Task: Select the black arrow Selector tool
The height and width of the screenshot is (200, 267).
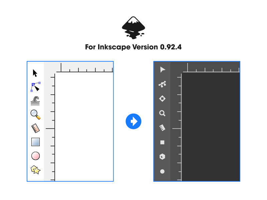Action: [x=35, y=73]
